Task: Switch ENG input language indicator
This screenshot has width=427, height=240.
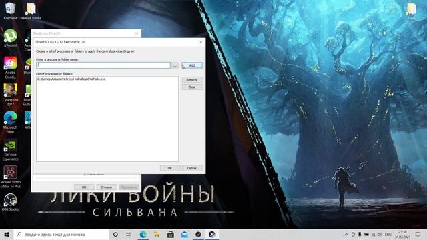Action: (x=388, y=234)
